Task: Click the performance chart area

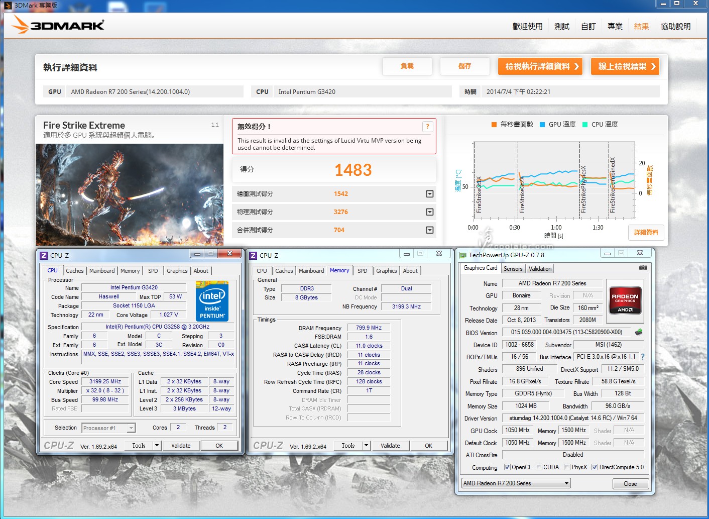Action: click(554, 180)
